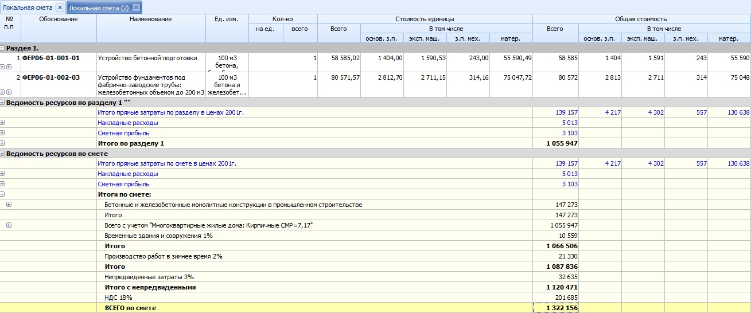
Task: Expand "Сметная прибыль" under estimate resources
Action: [3, 184]
